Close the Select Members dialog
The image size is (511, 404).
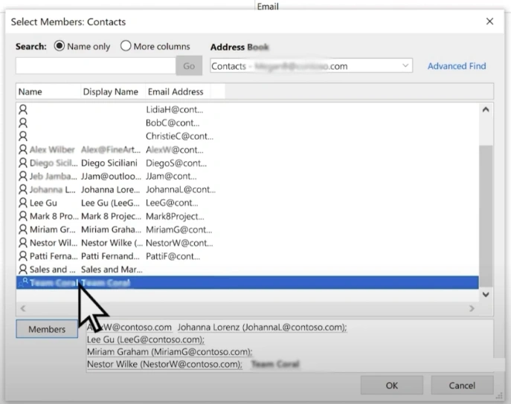tap(489, 22)
